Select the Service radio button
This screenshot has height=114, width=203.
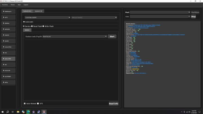coord(24,26)
